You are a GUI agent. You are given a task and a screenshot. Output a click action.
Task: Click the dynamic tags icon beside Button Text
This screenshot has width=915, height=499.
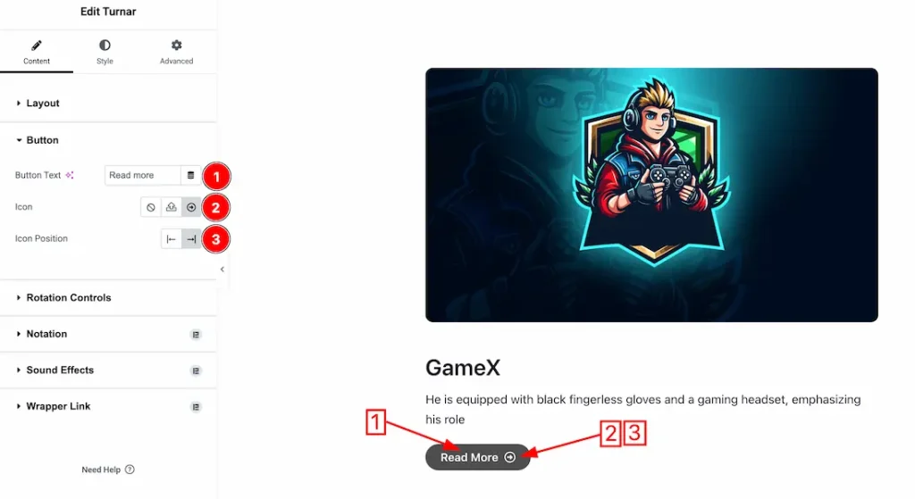(190, 175)
